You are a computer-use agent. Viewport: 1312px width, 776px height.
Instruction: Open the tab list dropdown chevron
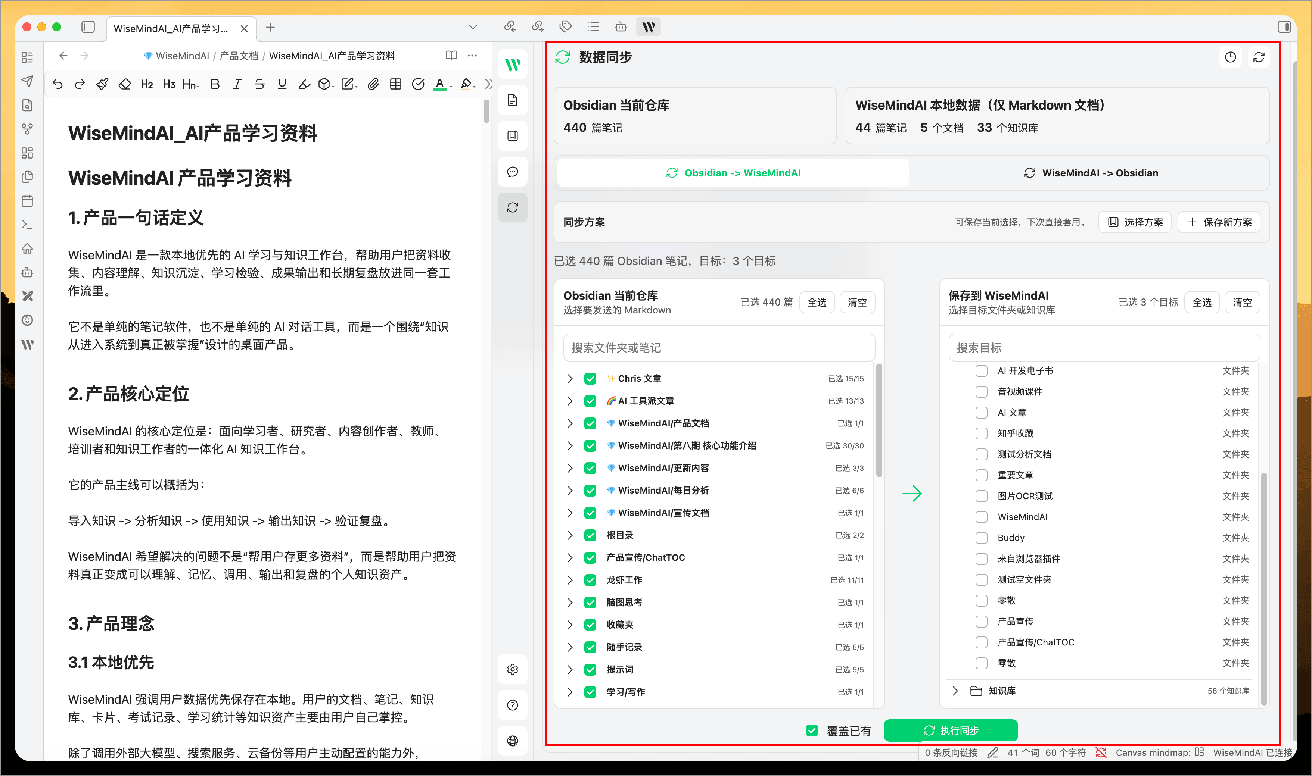473,27
